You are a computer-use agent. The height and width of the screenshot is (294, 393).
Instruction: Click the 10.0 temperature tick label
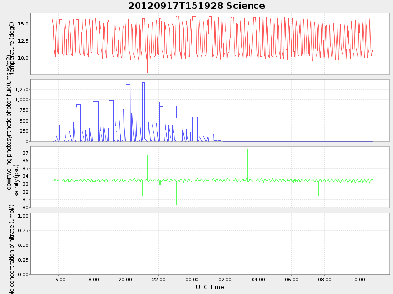(23, 58)
